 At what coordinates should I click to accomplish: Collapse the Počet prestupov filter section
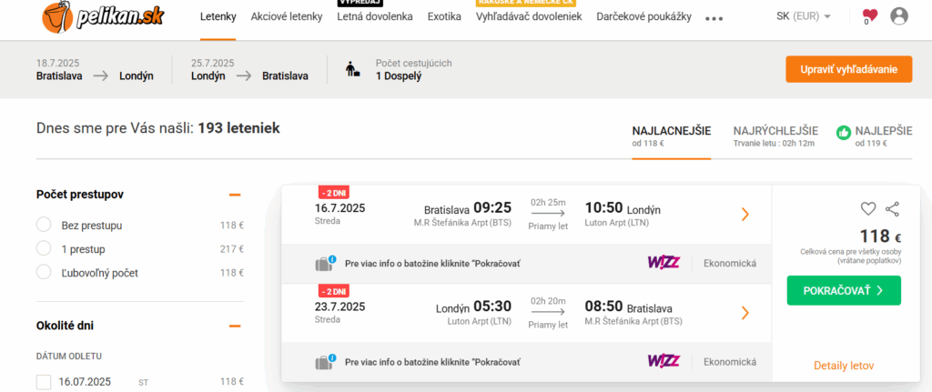(x=235, y=195)
